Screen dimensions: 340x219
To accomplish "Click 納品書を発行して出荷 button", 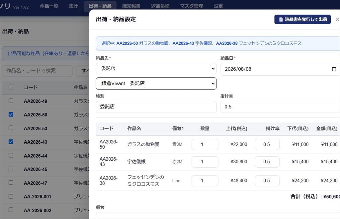I will pyautogui.click(x=302, y=19).
